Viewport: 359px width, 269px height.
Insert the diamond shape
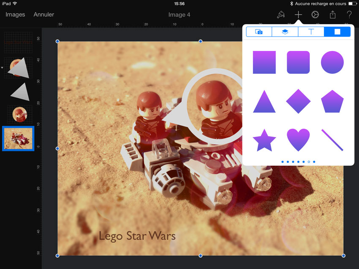298,101
